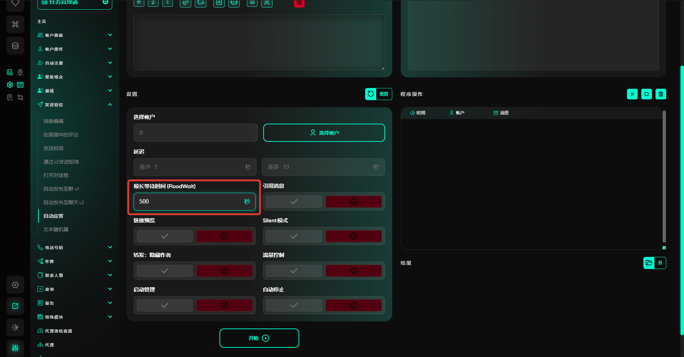
Task: Click the red delete icon in editor toolbar
Action: coord(299,3)
